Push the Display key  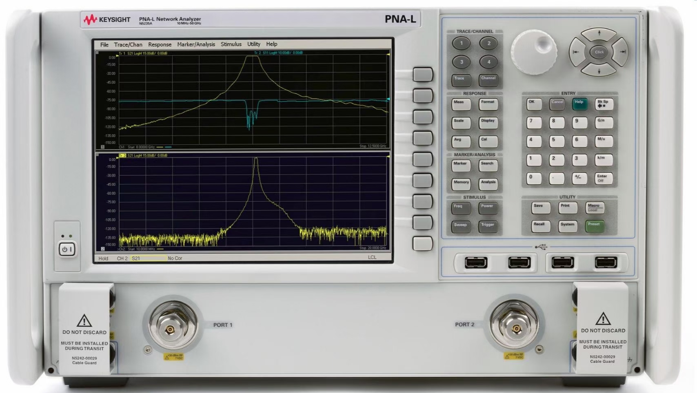coord(488,123)
